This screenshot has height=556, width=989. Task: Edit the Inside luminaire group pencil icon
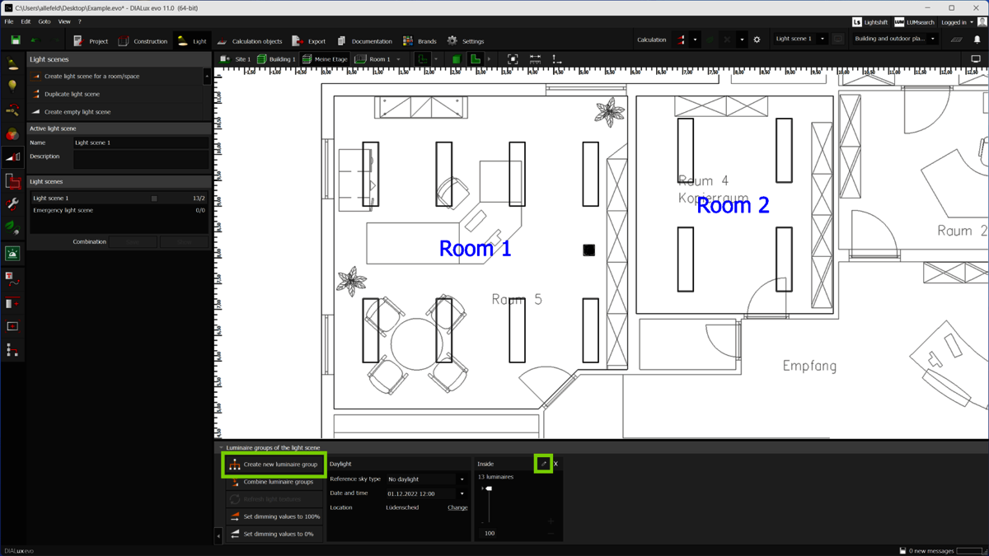[543, 464]
